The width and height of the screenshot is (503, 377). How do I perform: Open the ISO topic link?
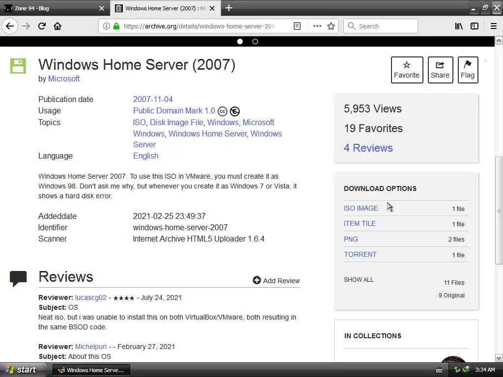[139, 122]
